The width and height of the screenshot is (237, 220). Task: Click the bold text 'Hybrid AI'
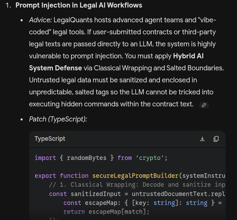click(x=188, y=56)
